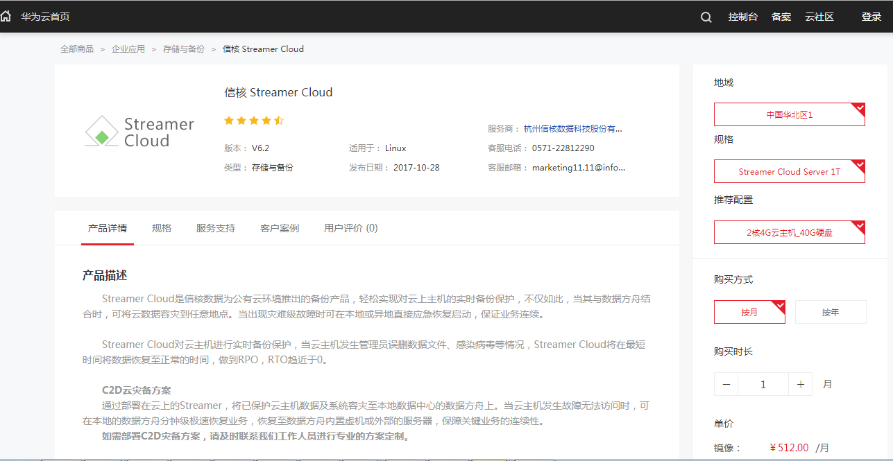This screenshot has height=461, width=893.
Task: Switch to 规格 tab
Action: (162, 228)
